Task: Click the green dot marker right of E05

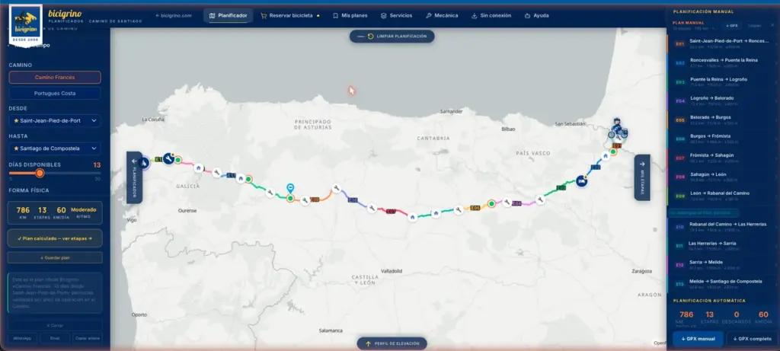Action: 491,203
